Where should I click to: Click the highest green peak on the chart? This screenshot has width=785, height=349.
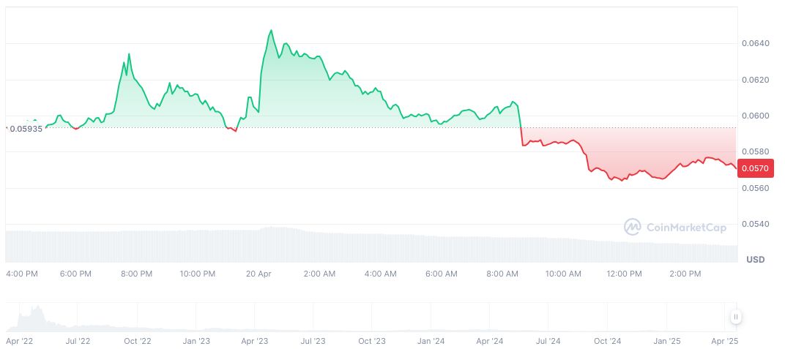pyautogui.click(x=271, y=31)
